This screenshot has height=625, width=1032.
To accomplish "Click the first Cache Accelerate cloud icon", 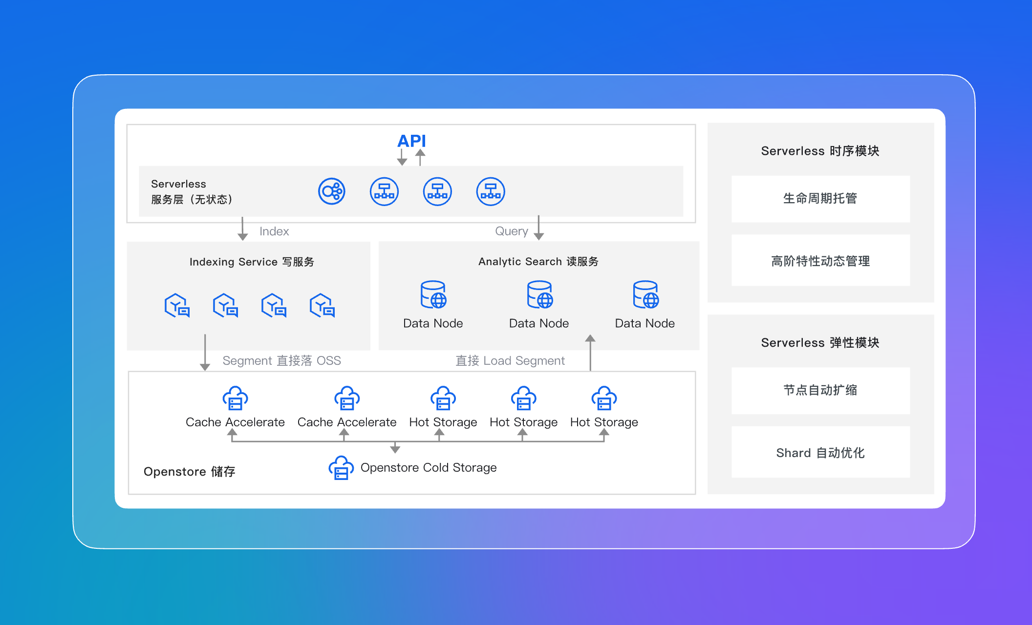I will tap(235, 398).
